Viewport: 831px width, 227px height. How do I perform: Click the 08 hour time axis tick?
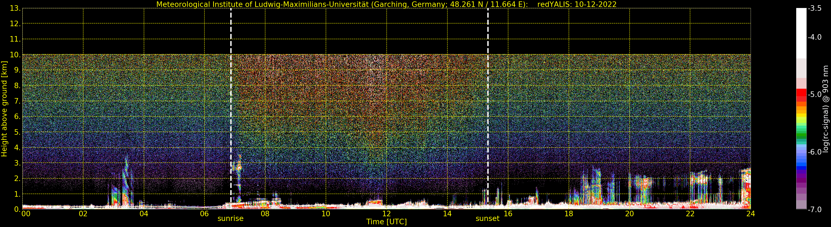(x=265, y=214)
